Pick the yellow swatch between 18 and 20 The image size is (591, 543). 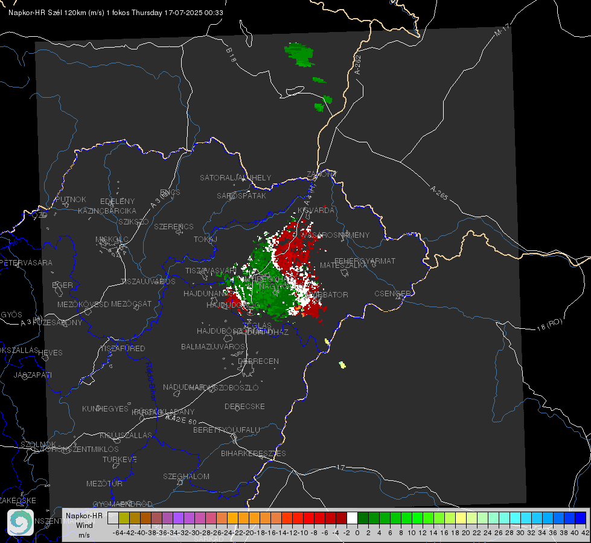[461, 518]
